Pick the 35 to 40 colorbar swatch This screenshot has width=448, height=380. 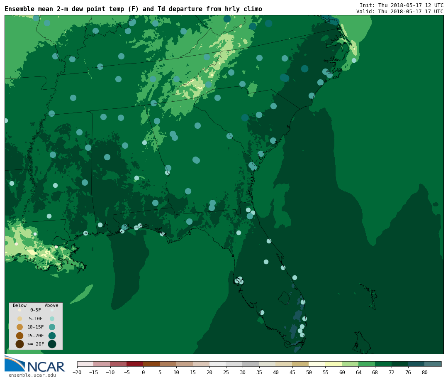(x=267, y=364)
